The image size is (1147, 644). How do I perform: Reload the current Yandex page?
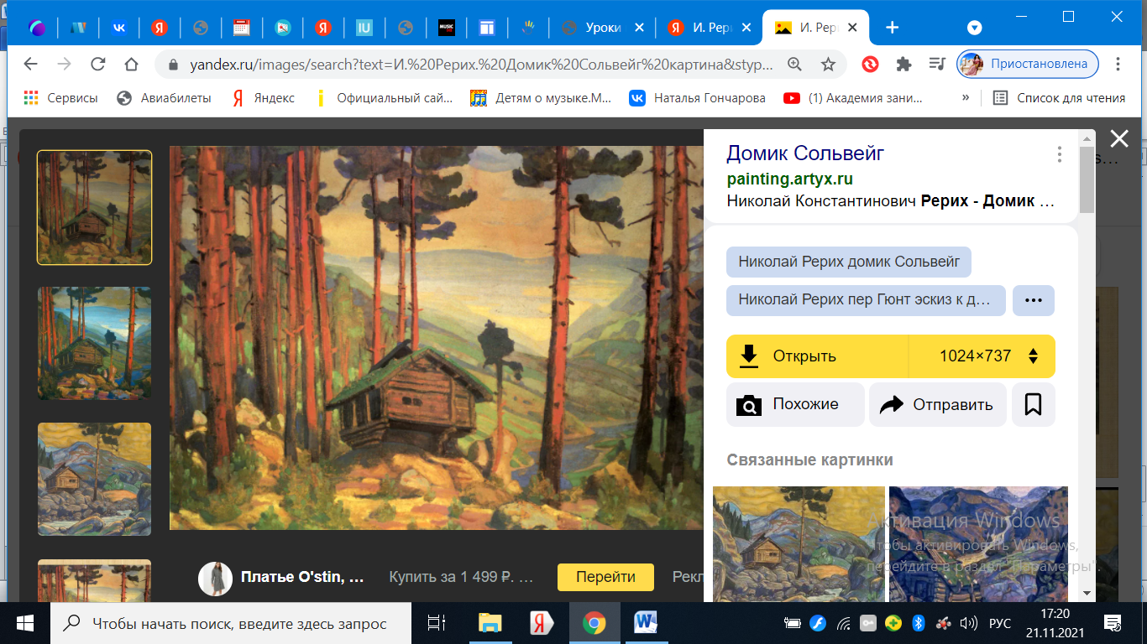[98, 65]
